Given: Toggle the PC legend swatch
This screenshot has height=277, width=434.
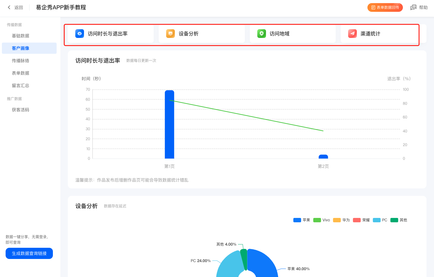Looking at the screenshot, I should tap(377, 220).
